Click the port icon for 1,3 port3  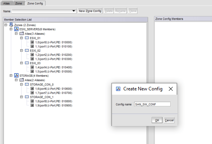coord(32,59)
